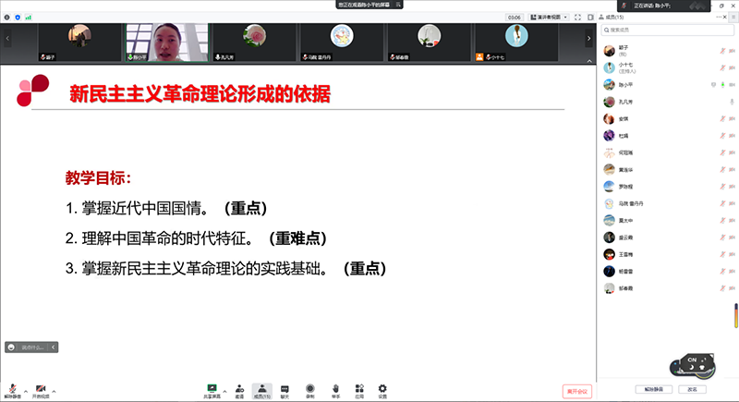Image resolution: width=739 pixels, height=402 pixels.
Task: Click the red 离开会议 leave button
Action: pos(576,391)
